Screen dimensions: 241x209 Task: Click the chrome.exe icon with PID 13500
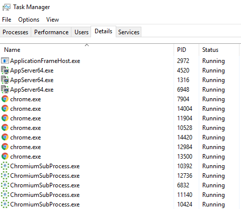(x=5, y=156)
